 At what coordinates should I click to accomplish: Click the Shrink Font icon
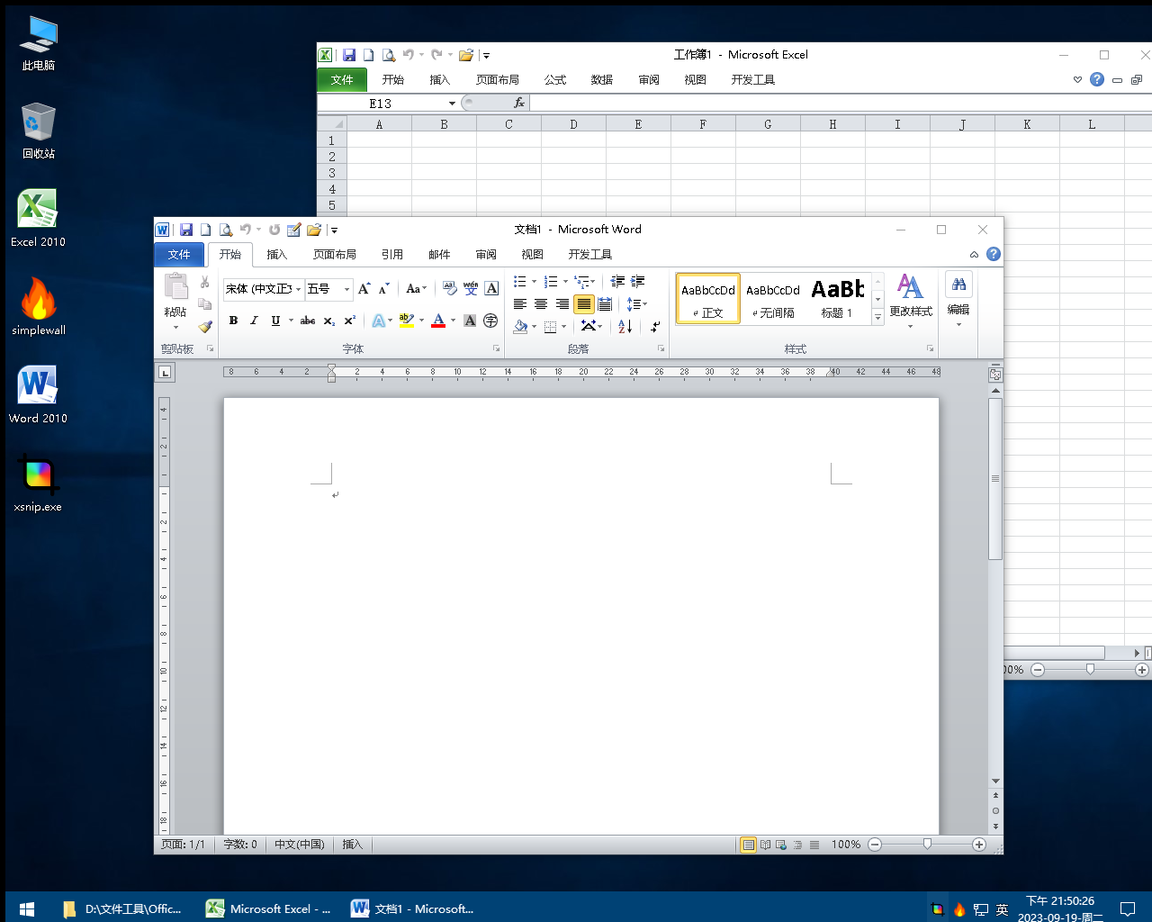pos(384,289)
